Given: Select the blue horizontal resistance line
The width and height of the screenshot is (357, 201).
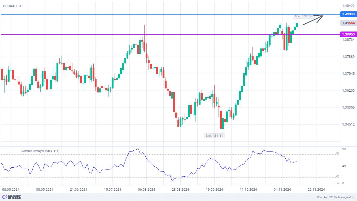Looking at the screenshot, I should coord(159,14).
